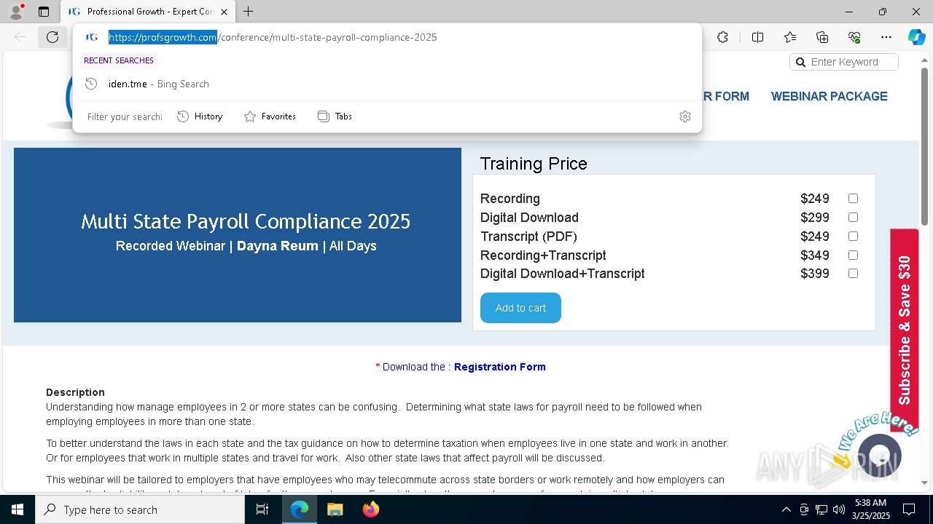
Task: Open the tab actions menu icon
Action: point(44,12)
